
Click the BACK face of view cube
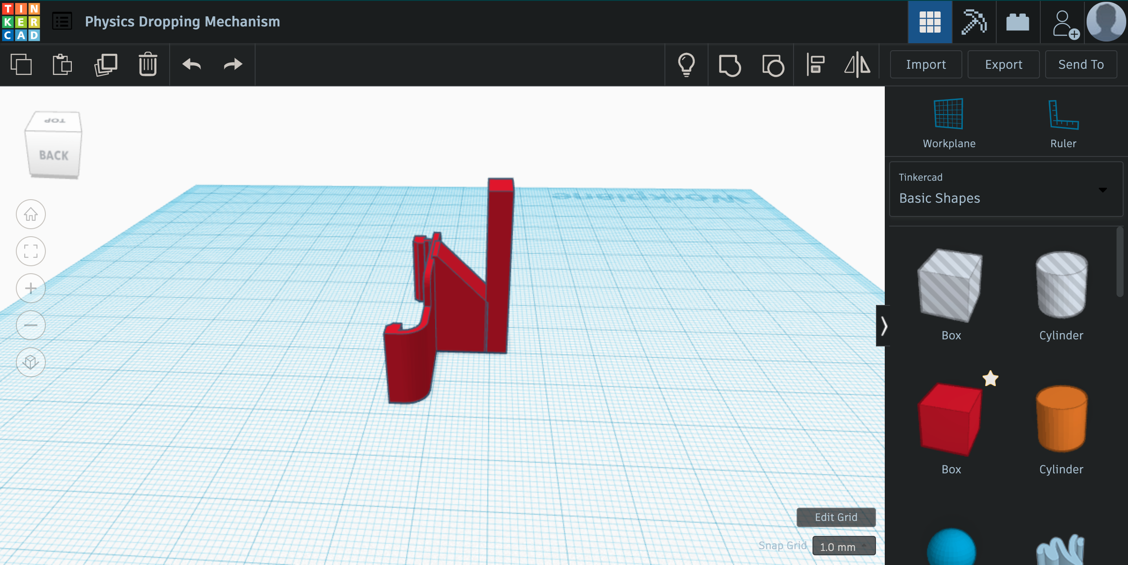54,155
